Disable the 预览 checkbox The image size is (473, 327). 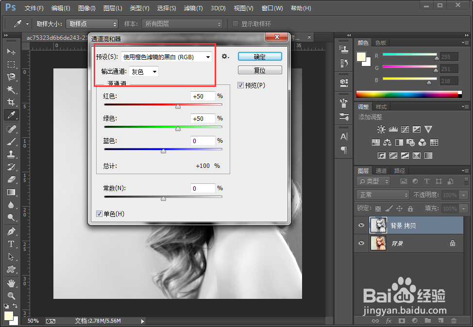240,85
